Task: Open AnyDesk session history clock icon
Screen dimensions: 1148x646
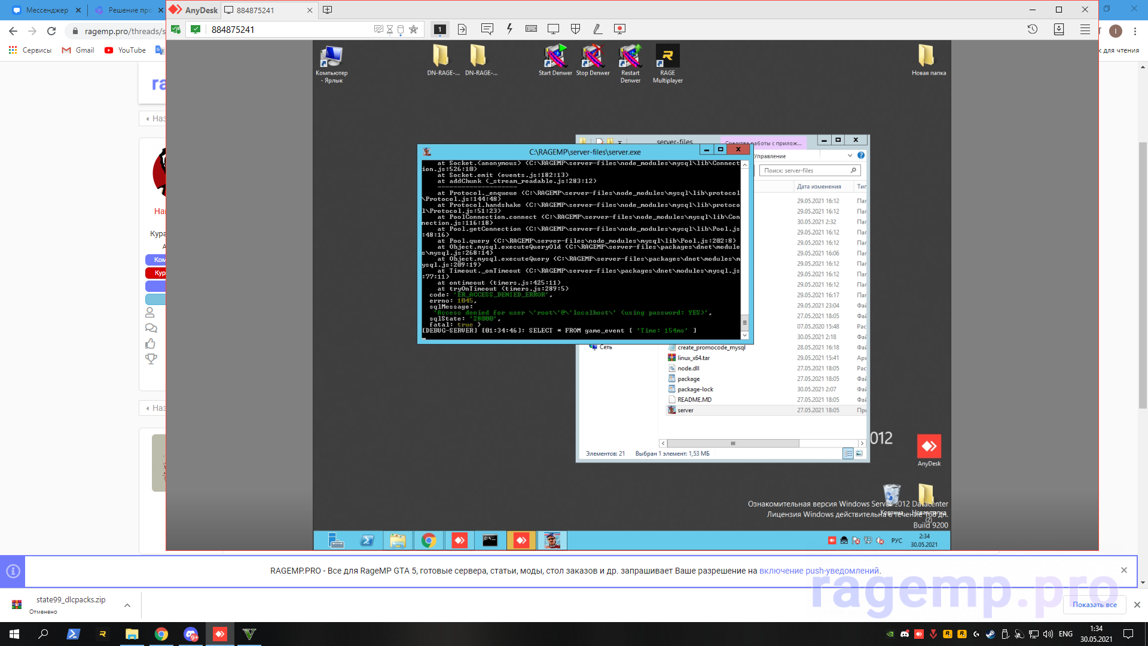Action: coord(1033,29)
